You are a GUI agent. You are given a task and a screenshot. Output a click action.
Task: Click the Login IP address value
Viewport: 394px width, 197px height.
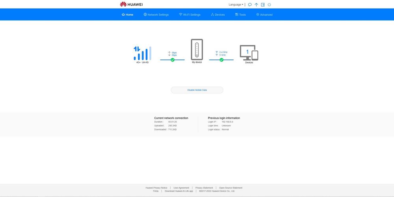227,122
